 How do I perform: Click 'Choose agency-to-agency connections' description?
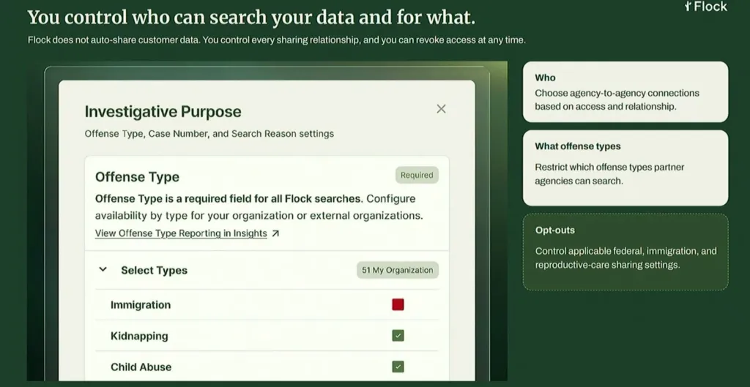pyautogui.click(x=617, y=99)
